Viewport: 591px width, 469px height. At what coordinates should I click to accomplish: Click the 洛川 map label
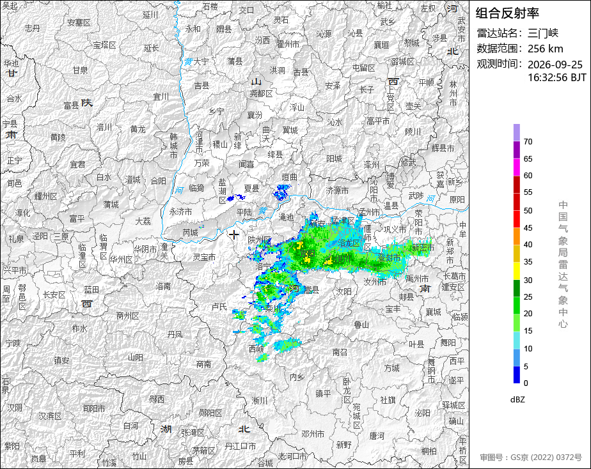104,127
